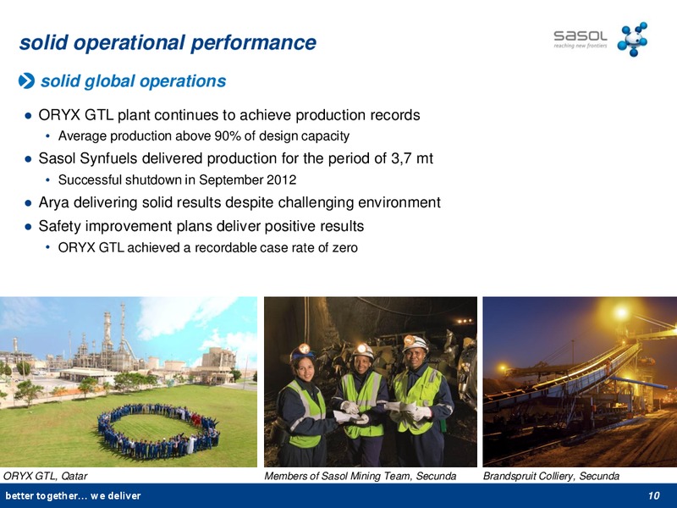Click the slide page number 10

point(653,496)
